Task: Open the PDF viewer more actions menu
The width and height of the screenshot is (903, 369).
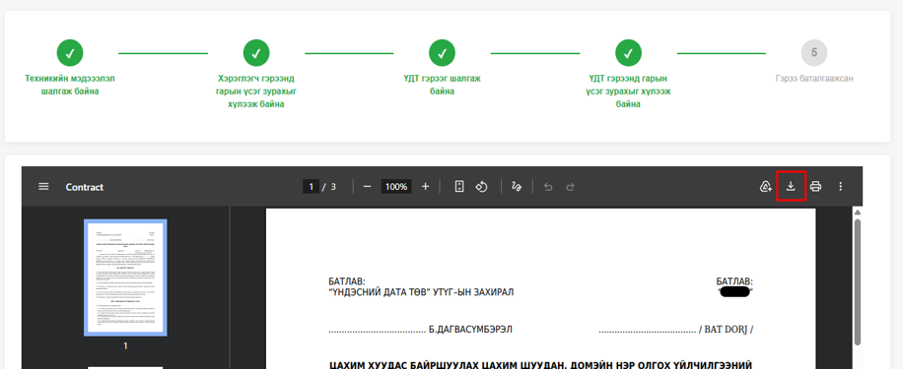Action: point(840,186)
